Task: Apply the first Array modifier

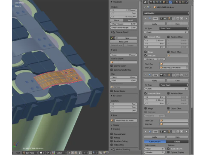Action: click(154, 24)
